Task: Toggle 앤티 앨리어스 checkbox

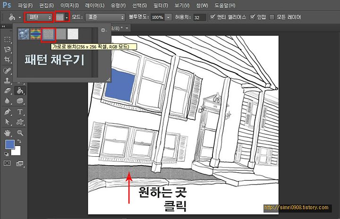Action: pyautogui.click(x=212, y=17)
